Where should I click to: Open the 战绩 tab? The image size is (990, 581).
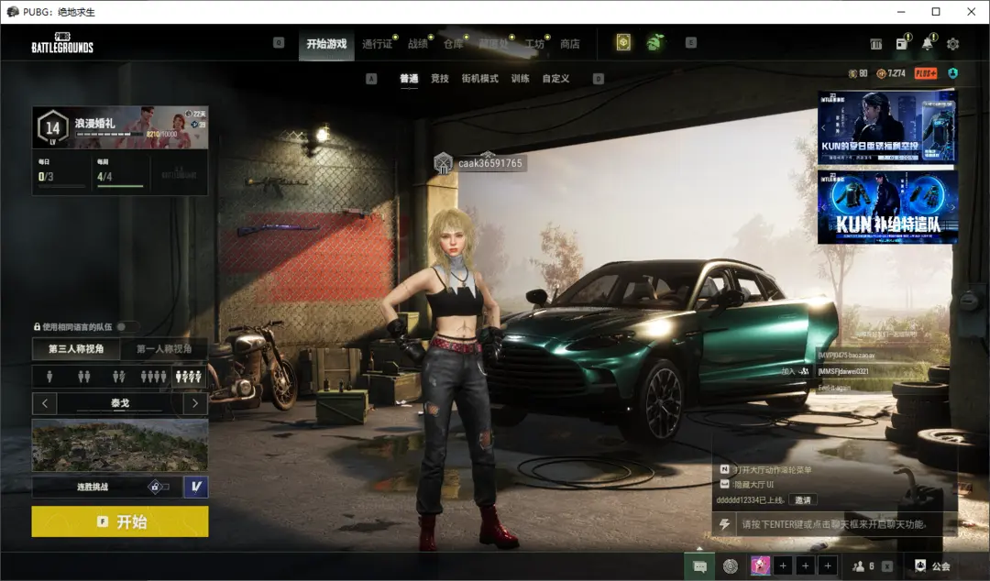(417, 44)
